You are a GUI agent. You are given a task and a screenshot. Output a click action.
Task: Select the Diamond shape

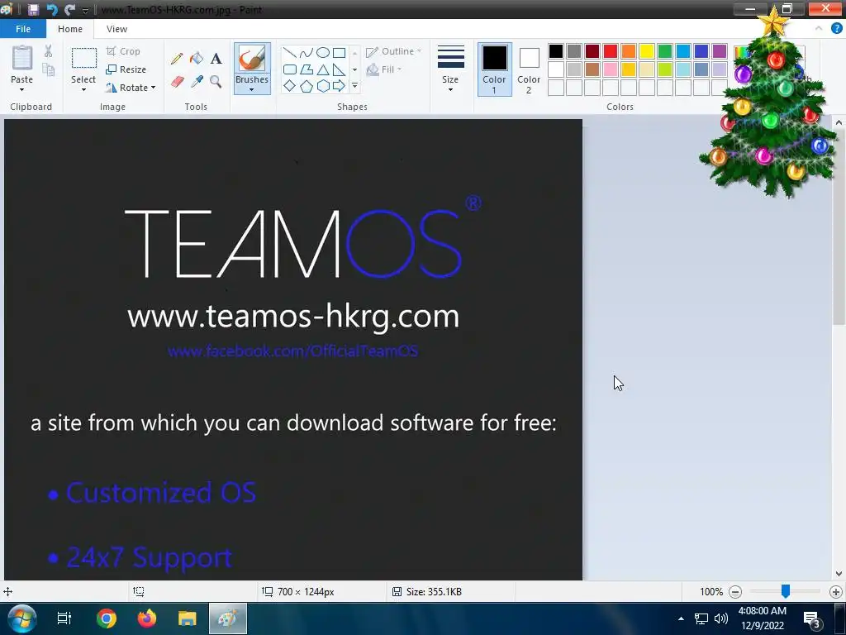(x=290, y=86)
